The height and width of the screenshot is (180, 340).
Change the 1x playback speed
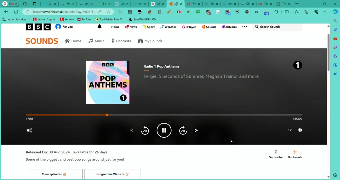tap(290, 130)
